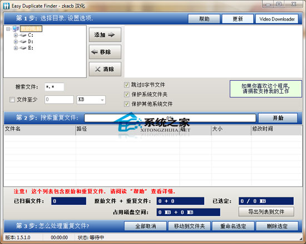Click the 版本: 1.5.1.0 status text
Viewport: 306px width, 244px height.
[x=18, y=237]
